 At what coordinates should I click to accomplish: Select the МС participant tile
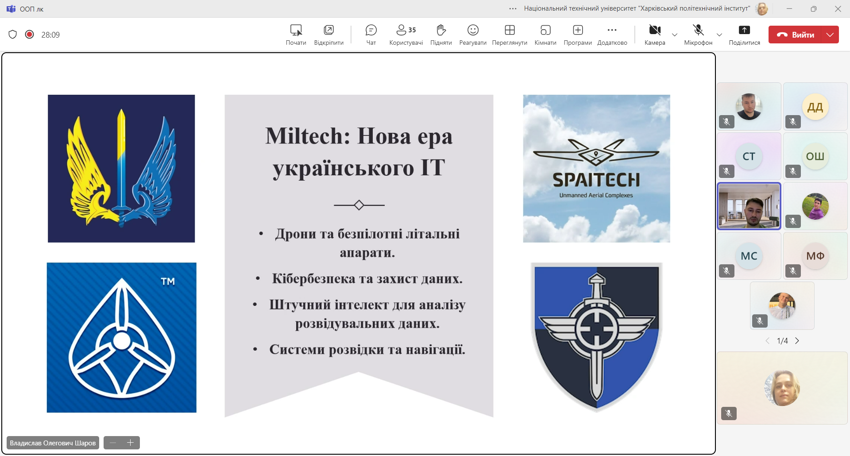749,256
